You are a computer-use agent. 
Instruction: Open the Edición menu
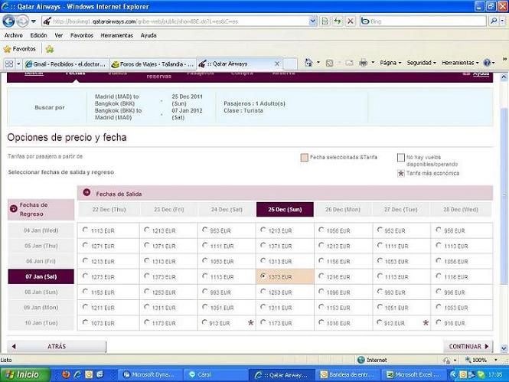(x=38, y=35)
